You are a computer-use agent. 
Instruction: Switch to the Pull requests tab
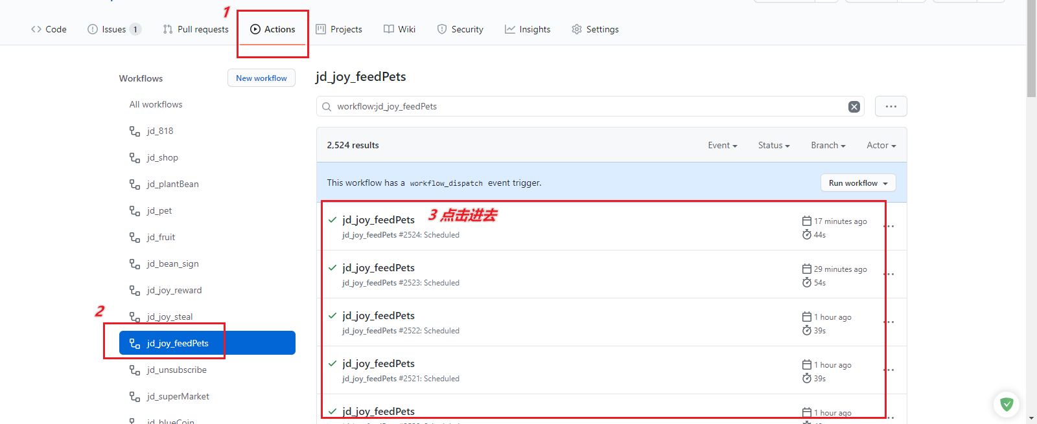(196, 29)
